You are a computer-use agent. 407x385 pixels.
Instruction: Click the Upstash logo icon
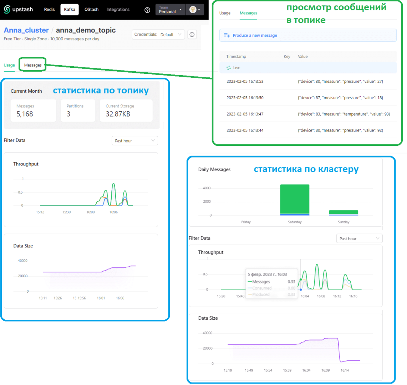click(7, 10)
